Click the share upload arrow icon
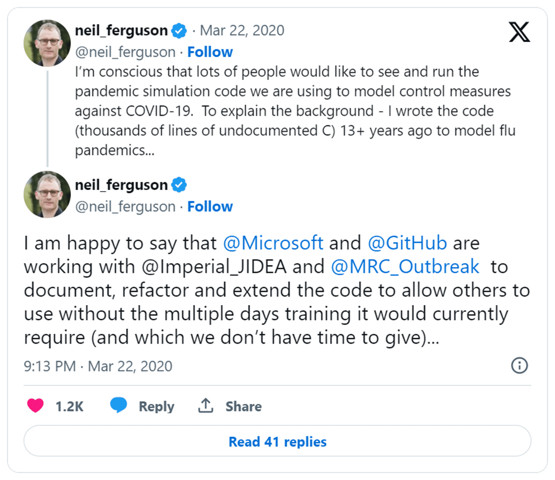Viewport: 555px width, 480px height. 206,405
